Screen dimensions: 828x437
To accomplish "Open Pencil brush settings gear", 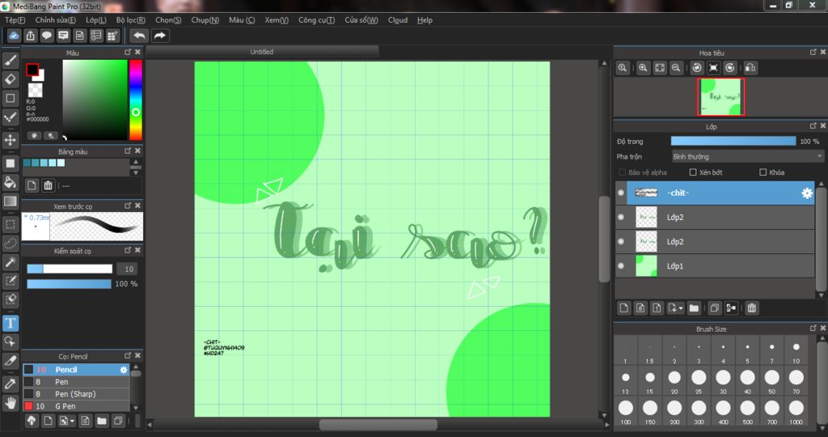I will point(124,370).
